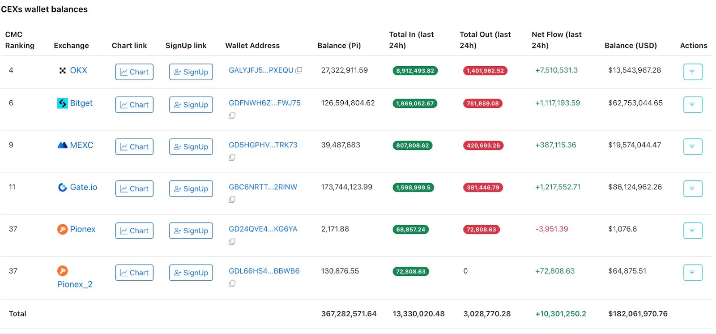The image size is (716, 334).
Task: Click the CEXs wallet balances heading
Action: pos(44,9)
